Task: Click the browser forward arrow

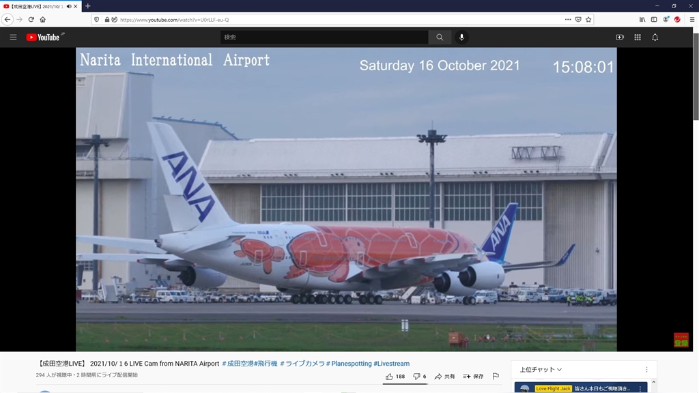Action: point(19,20)
